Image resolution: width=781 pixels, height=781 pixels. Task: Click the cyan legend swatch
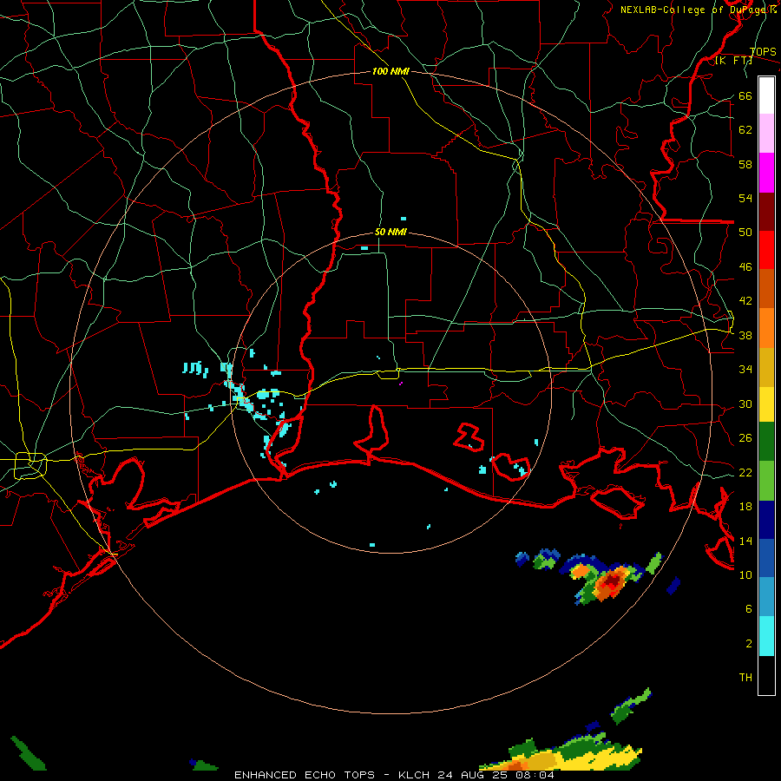pyautogui.click(x=766, y=636)
